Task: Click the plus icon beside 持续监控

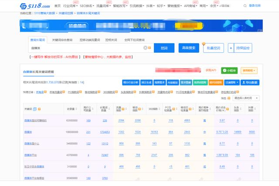Action: tap(231, 48)
